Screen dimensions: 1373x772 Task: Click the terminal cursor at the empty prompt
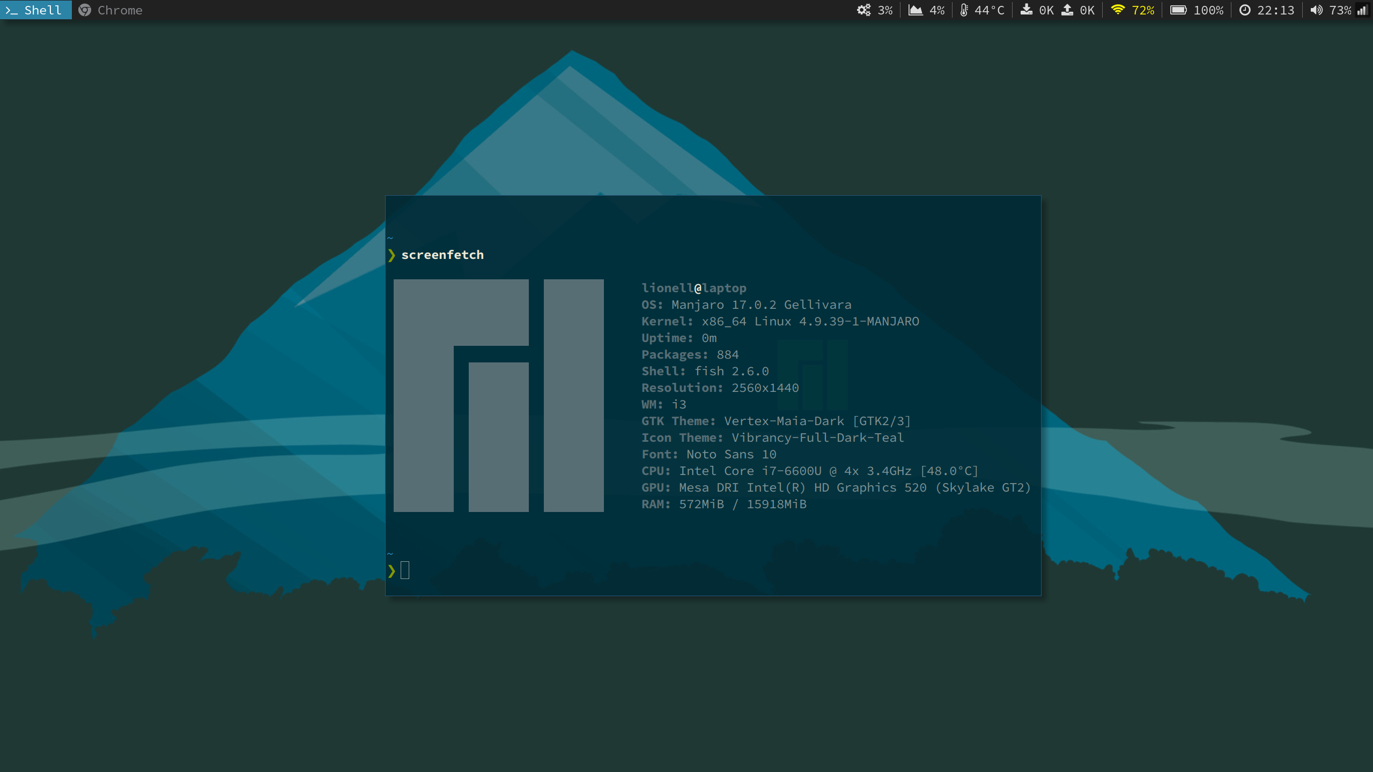[405, 570]
